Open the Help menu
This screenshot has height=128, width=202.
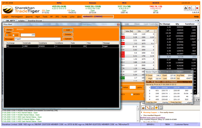pos(196,17)
